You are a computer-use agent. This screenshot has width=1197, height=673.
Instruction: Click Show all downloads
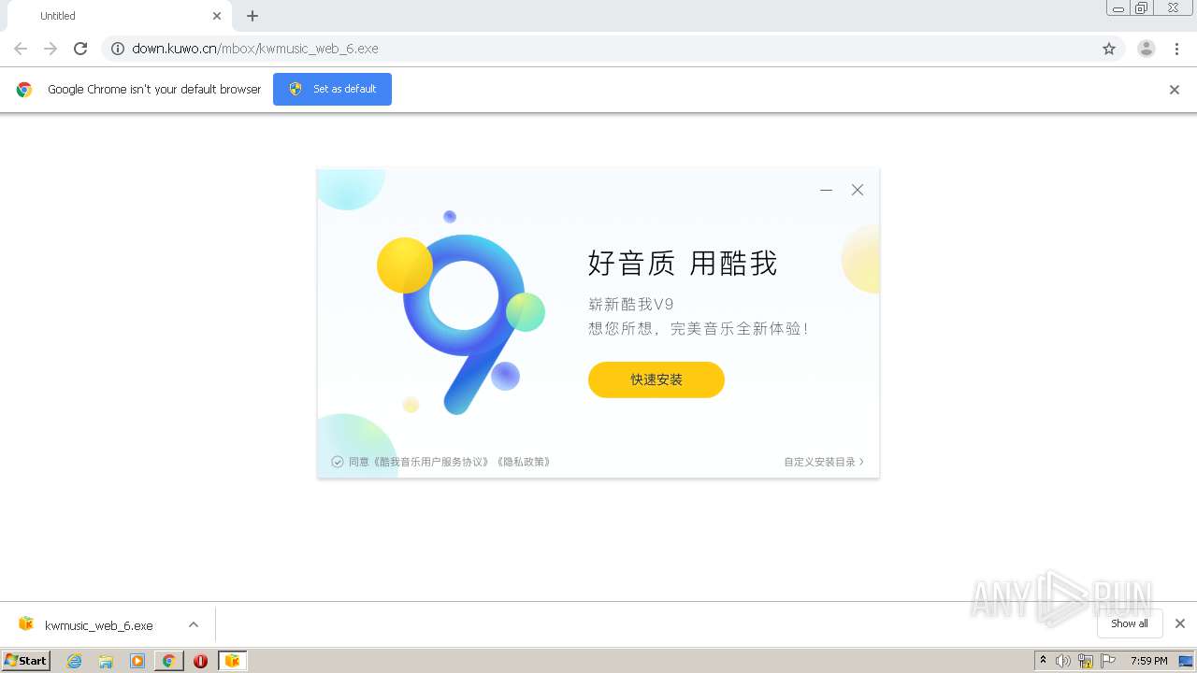point(1130,623)
